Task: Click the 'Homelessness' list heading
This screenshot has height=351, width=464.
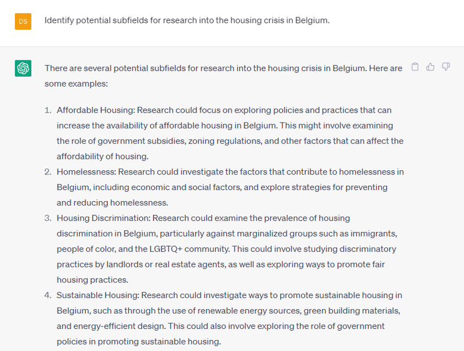Action: (x=86, y=172)
